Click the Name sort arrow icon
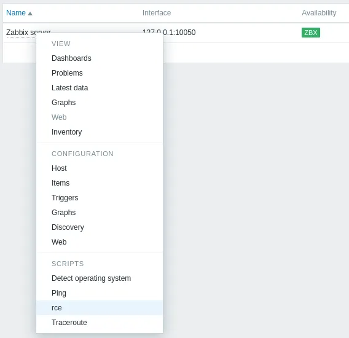The height and width of the screenshot is (338, 349). point(30,14)
